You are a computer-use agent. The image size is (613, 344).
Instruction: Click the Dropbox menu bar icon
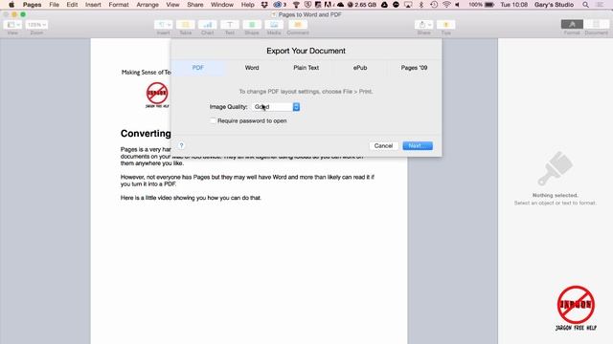[264, 5]
